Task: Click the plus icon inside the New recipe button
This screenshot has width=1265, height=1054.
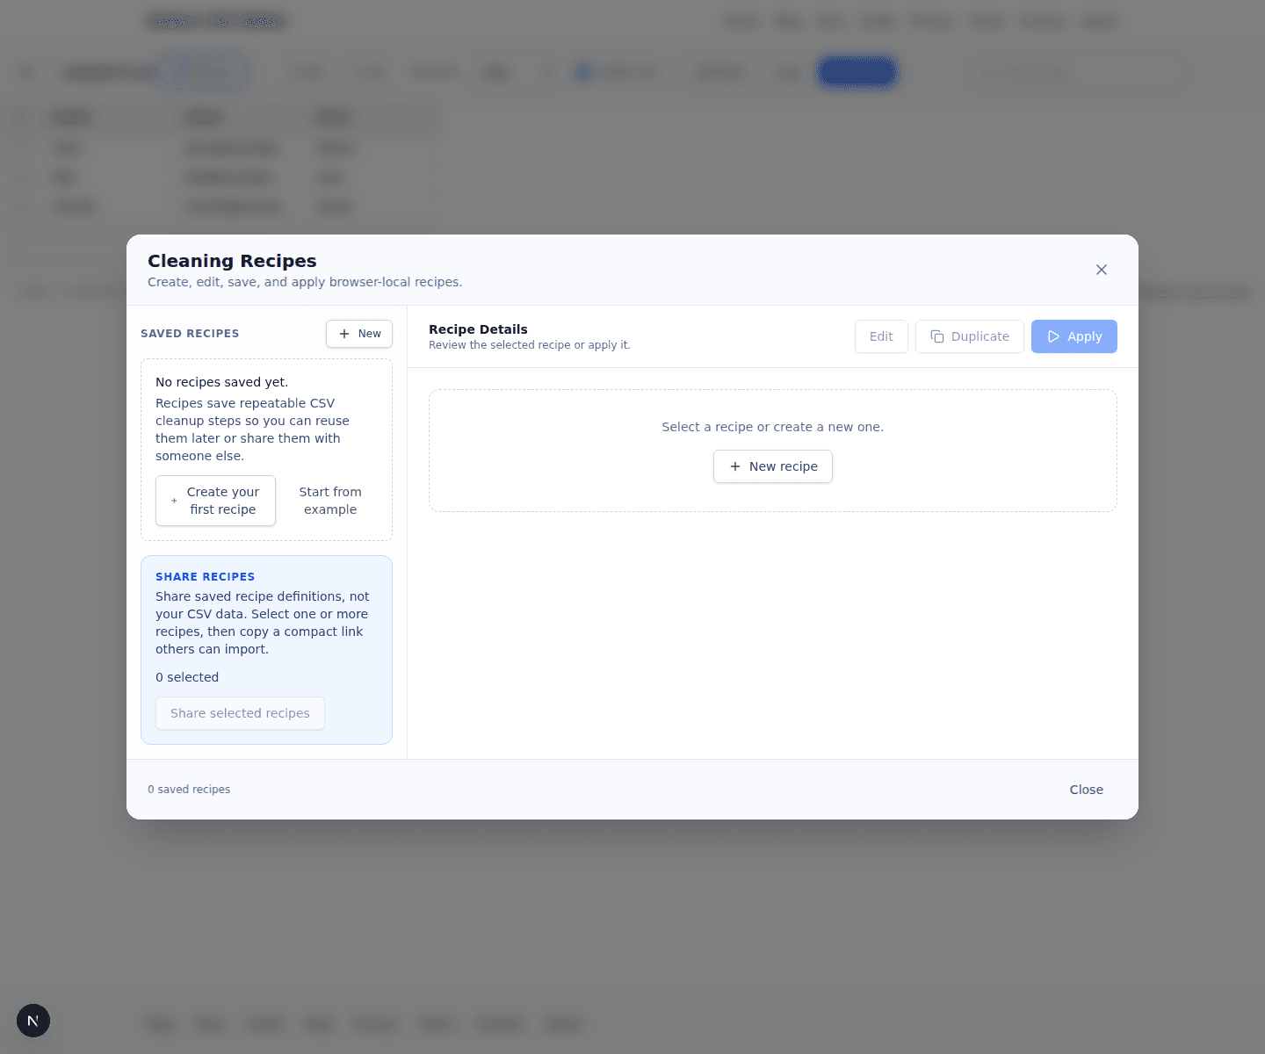Action: [x=736, y=466]
